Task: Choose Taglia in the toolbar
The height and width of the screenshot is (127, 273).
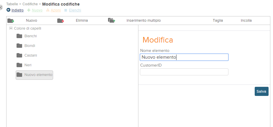Action: click(x=218, y=21)
